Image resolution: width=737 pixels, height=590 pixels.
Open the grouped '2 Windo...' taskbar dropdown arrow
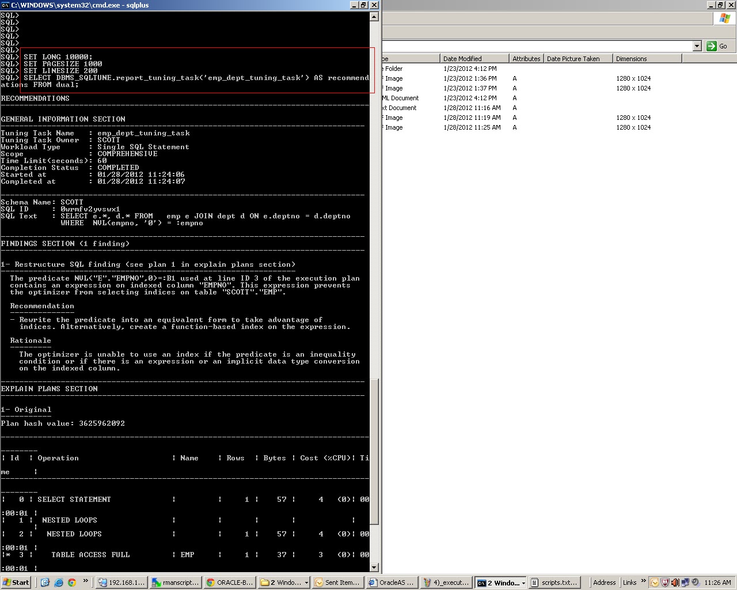pyautogui.click(x=523, y=583)
